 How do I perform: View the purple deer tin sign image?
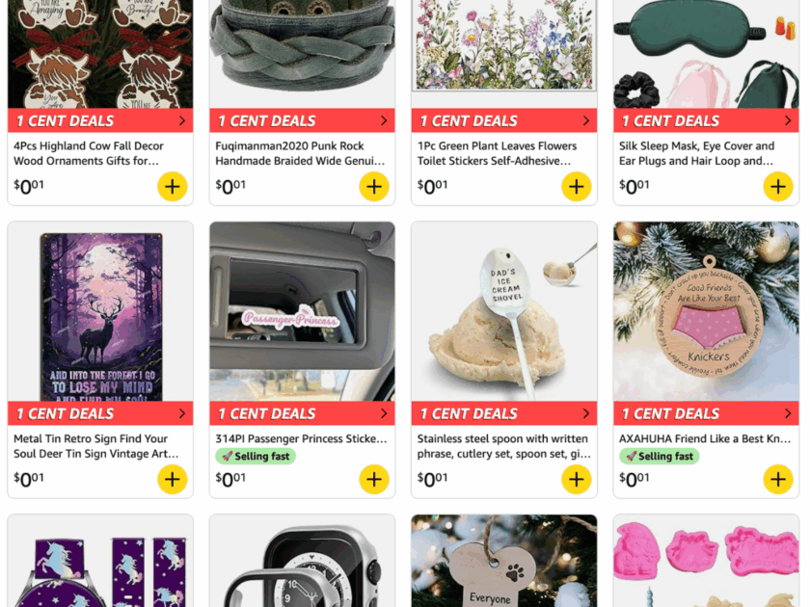(x=100, y=312)
